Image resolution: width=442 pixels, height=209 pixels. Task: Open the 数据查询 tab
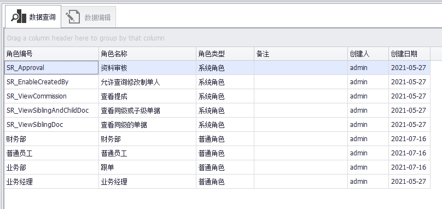pos(33,16)
